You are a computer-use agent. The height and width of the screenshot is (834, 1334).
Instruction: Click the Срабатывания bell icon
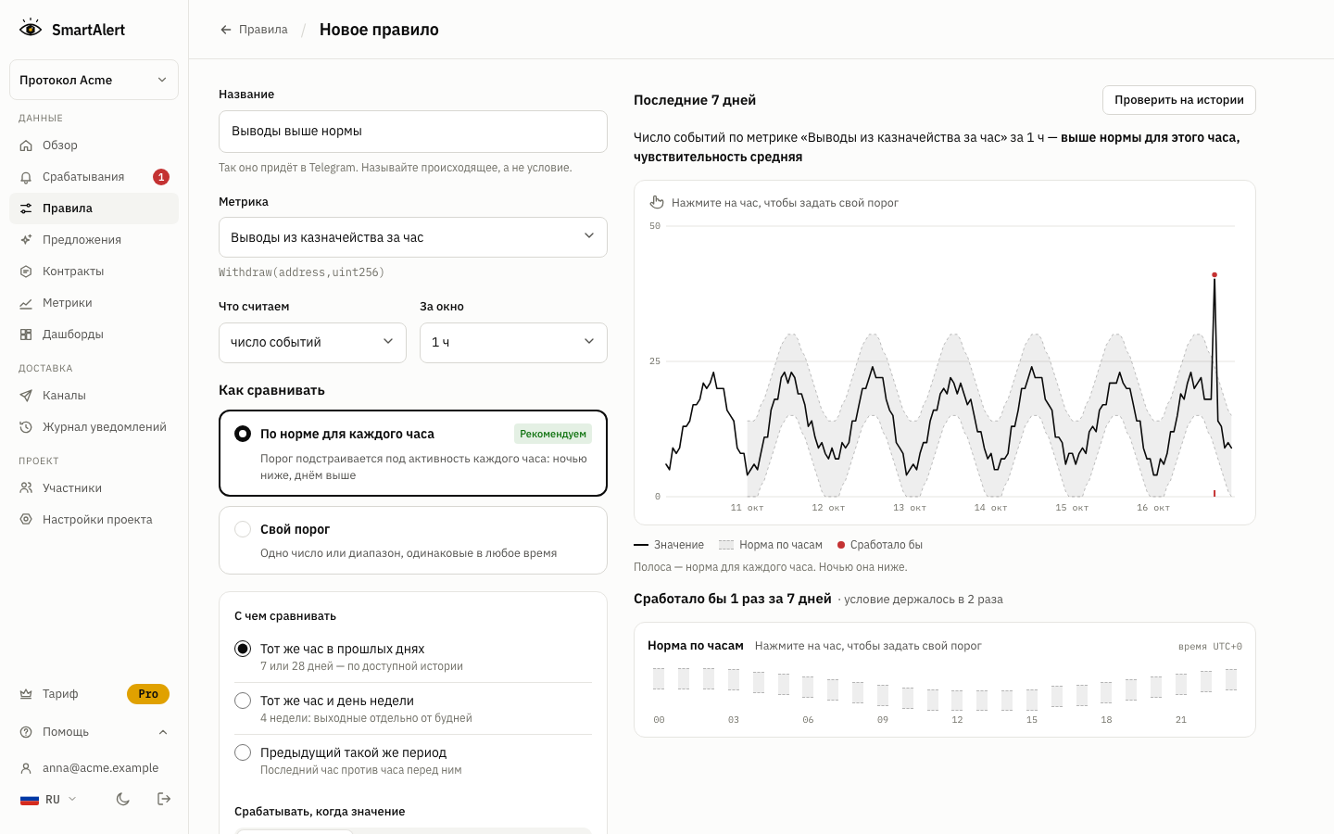26,177
